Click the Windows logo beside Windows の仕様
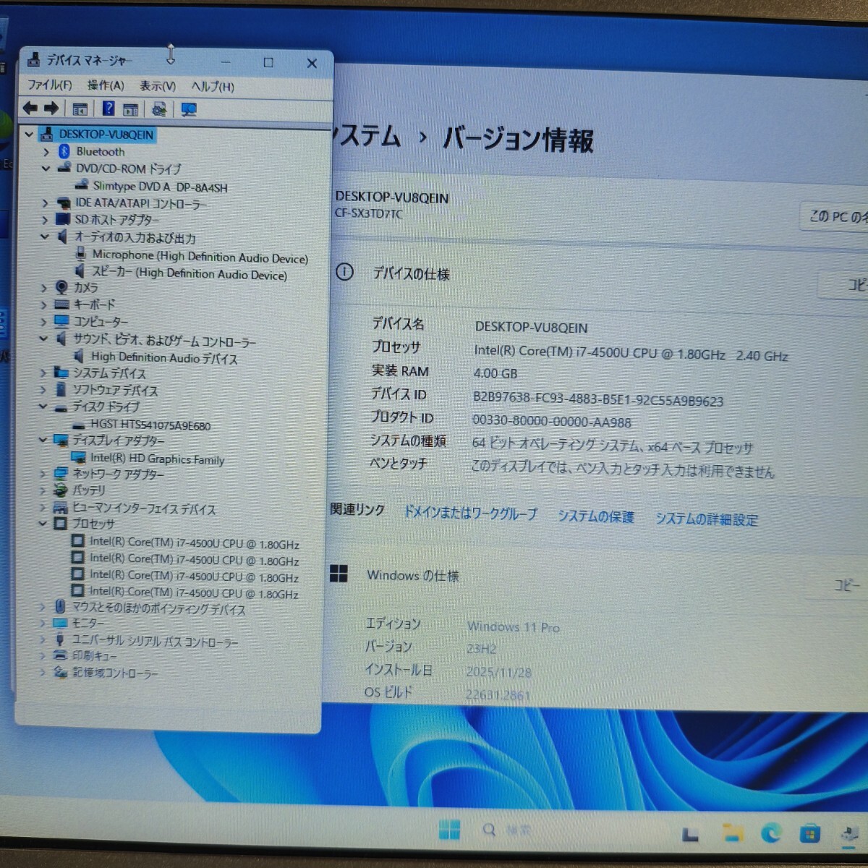Image resolution: width=868 pixels, height=868 pixels. (339, 574)
